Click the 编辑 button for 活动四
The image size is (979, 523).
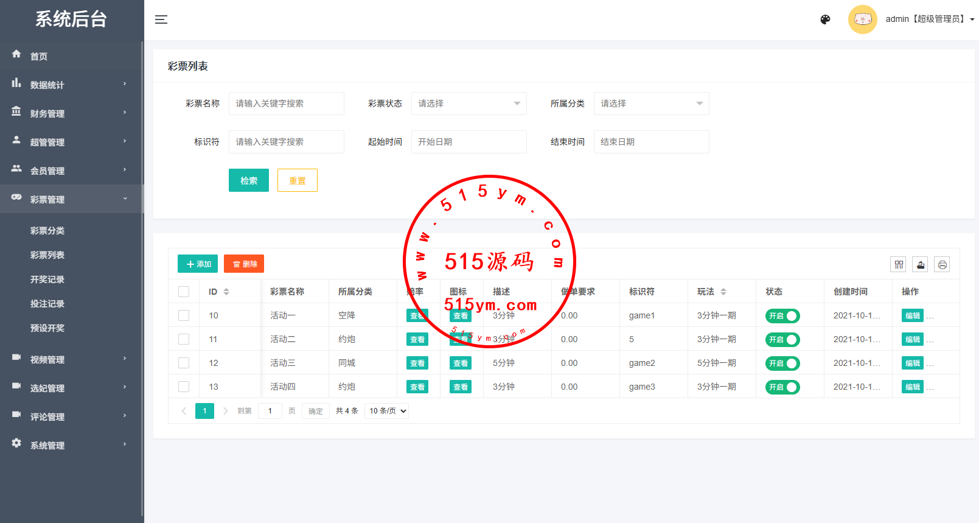[912, 387]
